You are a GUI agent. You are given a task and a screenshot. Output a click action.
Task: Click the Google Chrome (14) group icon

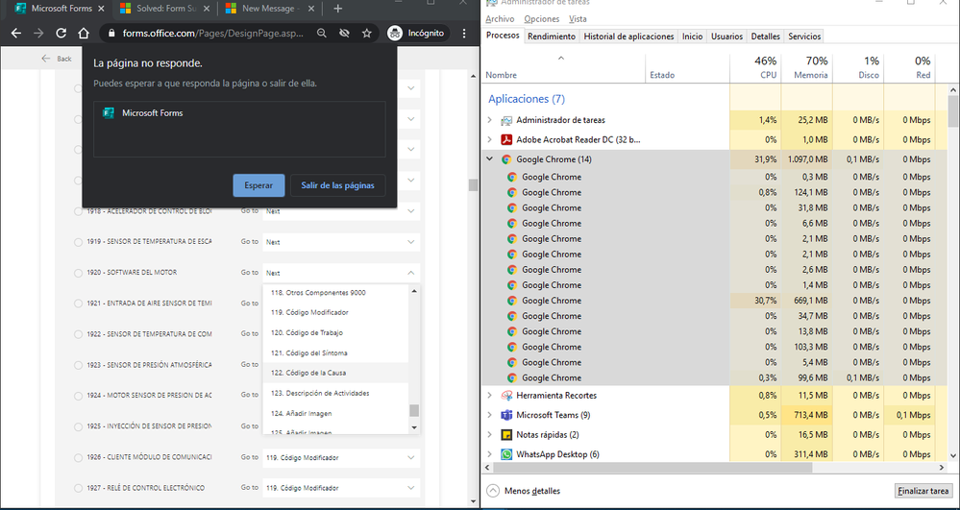point(506,159)
